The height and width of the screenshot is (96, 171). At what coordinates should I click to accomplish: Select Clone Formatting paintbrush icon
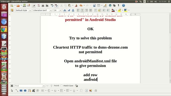(76, 5)
